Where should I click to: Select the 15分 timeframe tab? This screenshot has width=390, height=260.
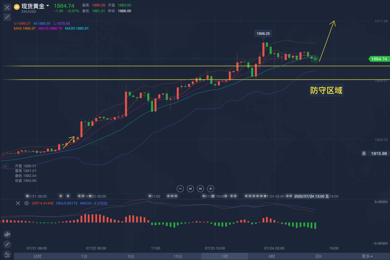178,256
